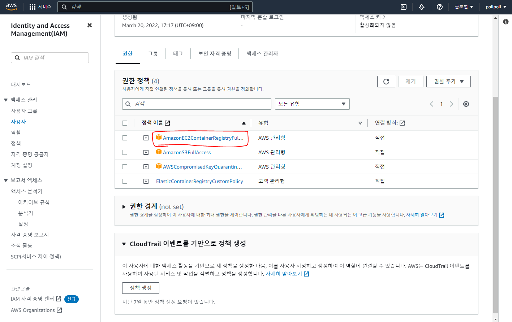The image size is (512, 322).
Task: Click the page vertical scrollbar thumb
Action: [x=496, y=205]
